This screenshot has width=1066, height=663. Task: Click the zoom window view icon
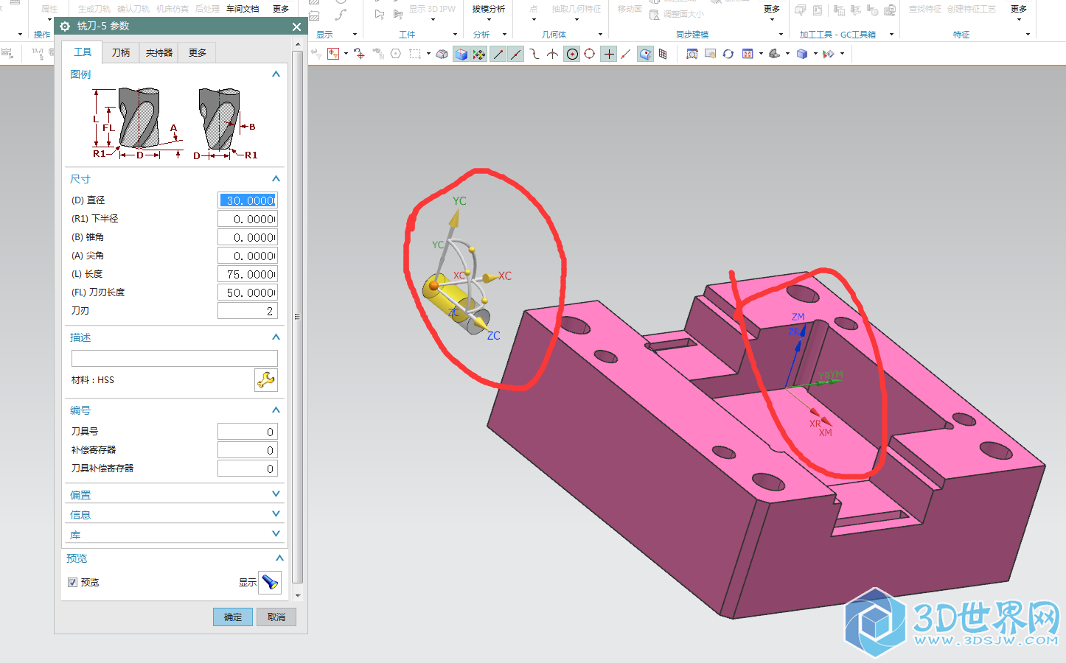pyautogui.click(x=691, y=54)
